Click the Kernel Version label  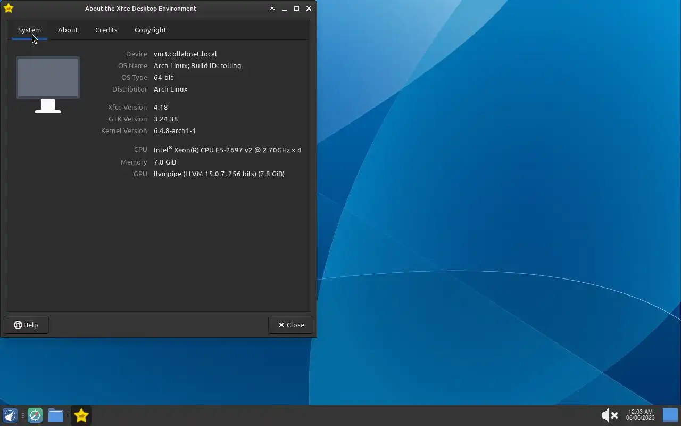124,130
